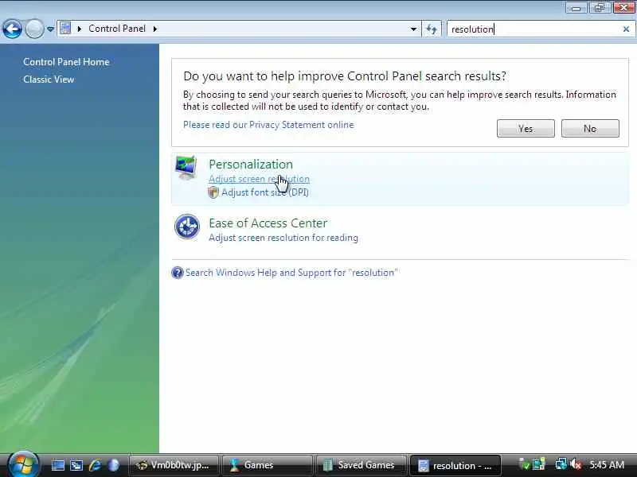The width and height of the screenshot is (637, 477).
Task: Switch to Classic View
Action: 49,79
